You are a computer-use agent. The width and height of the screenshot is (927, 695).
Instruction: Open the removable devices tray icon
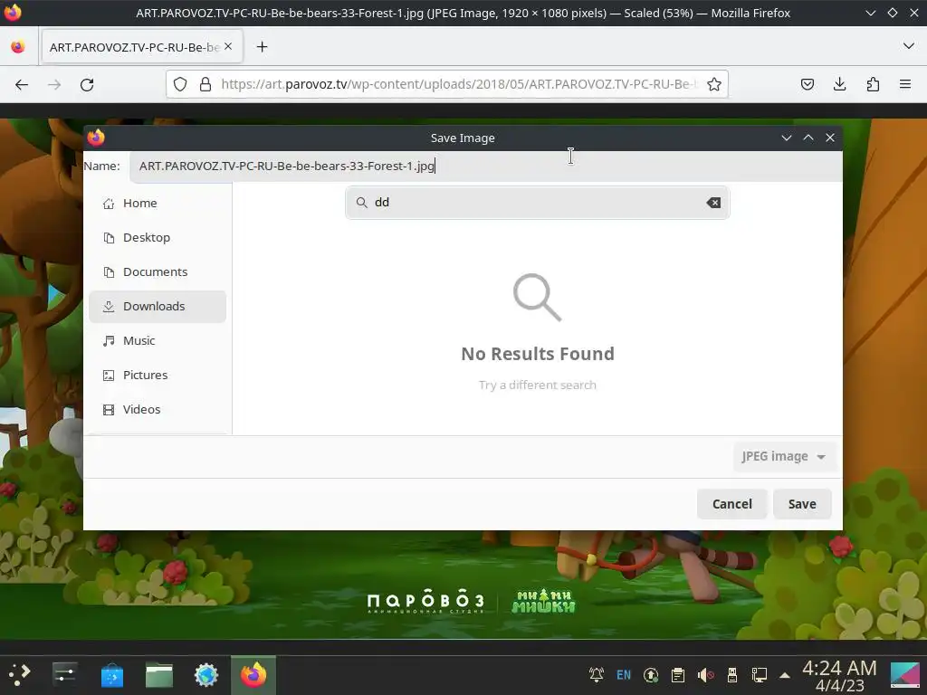(731, 674)
